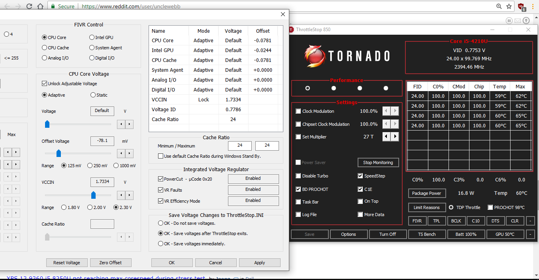Click the Offset Voltage slider handle
539x280 pixels.
[59, 153]
